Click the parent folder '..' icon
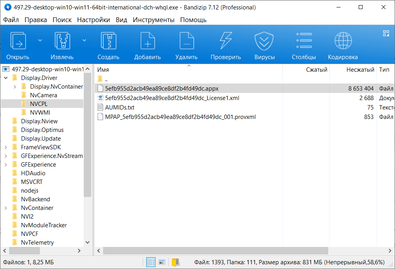The image size is (395, 269). (x=100, y=79)
